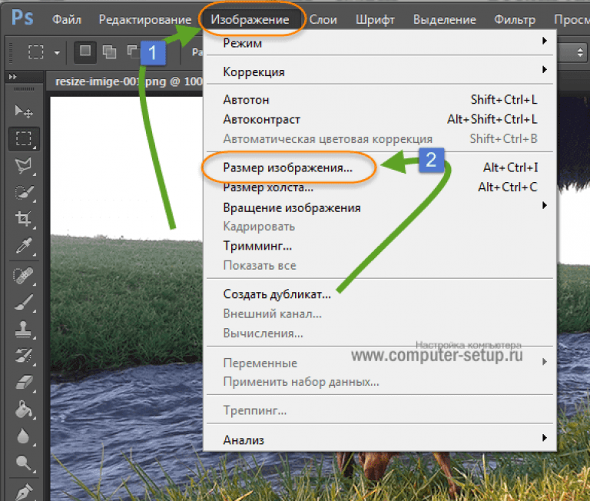Select the Crop tool
The image size is (590, 501).
coord(24,219)
